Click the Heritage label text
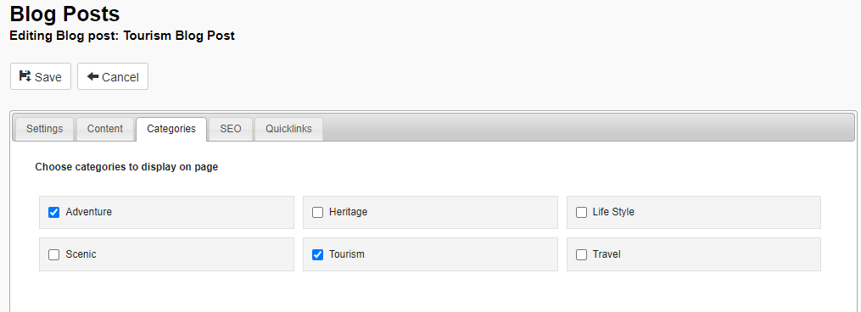Screen dimensions: 861x312 click(348, 212)
